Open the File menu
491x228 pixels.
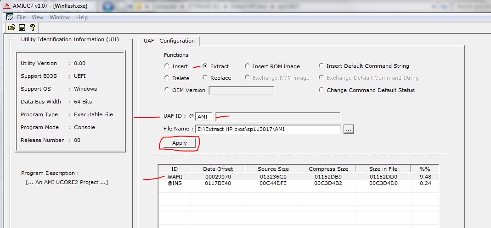[21, 17]
